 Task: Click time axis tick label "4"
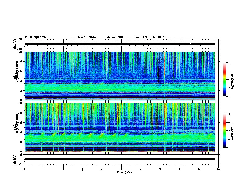pyautogui.click(x=102, y=170)
